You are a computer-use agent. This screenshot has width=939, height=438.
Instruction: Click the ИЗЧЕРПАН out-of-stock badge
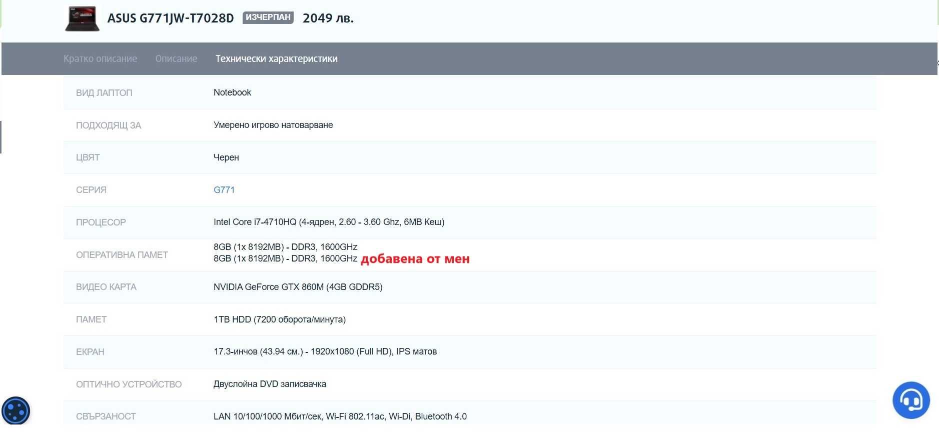pos(268,17)
